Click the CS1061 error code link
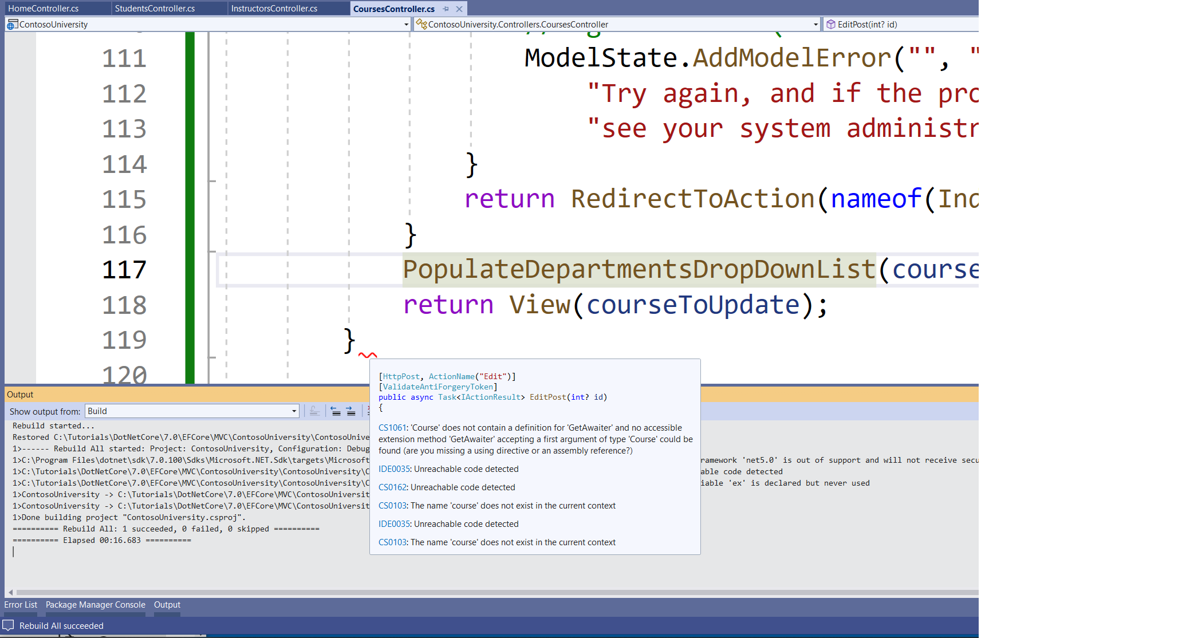 tap(392, 428)
